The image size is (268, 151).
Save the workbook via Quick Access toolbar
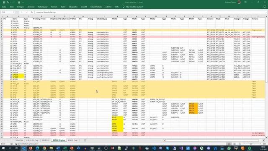4,3
